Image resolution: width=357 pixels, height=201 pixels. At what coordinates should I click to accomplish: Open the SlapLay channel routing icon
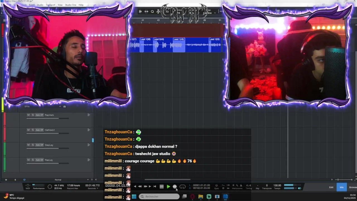[89, 145]
